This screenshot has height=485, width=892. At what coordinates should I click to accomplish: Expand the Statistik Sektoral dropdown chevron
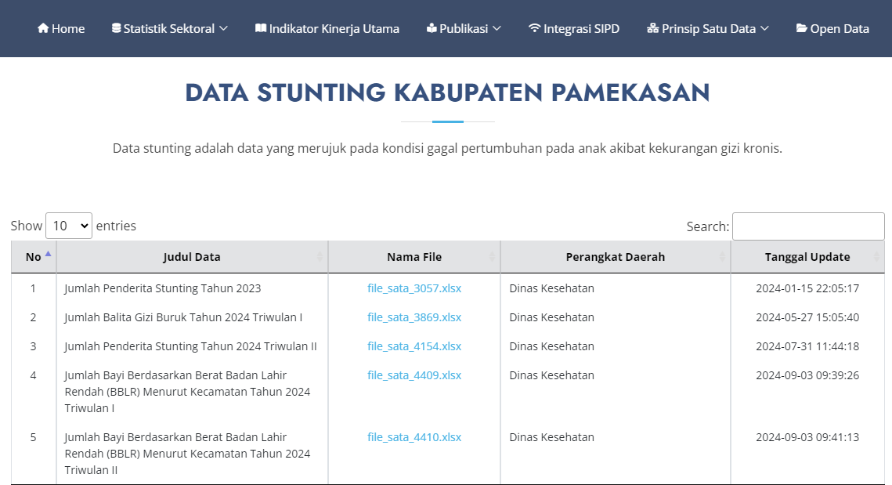tap(223, 28)
